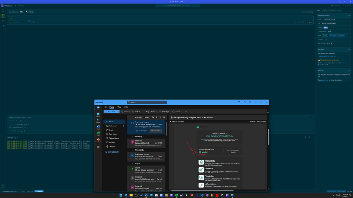
Task: Open Word app from Outlook sidebar
Action: point(98,127)
